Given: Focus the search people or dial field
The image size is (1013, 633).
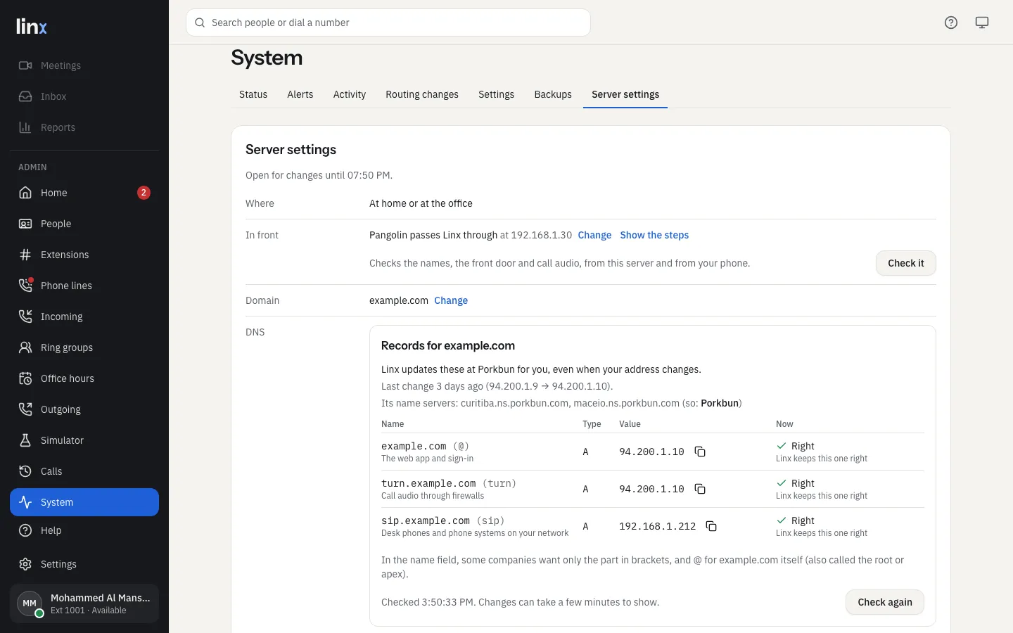Looking at the screenshot, I should pos(388,23).
